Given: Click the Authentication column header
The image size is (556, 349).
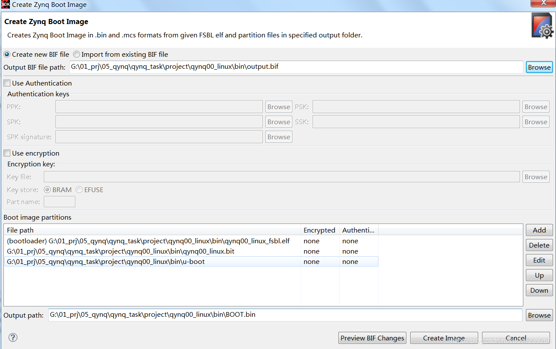Looking at the screenshot, I should (x=359, y=230).
